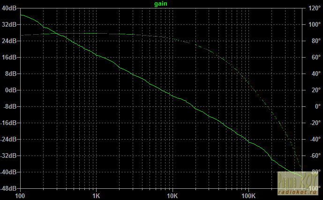Select the 24dB left axis label

point(10,41)
